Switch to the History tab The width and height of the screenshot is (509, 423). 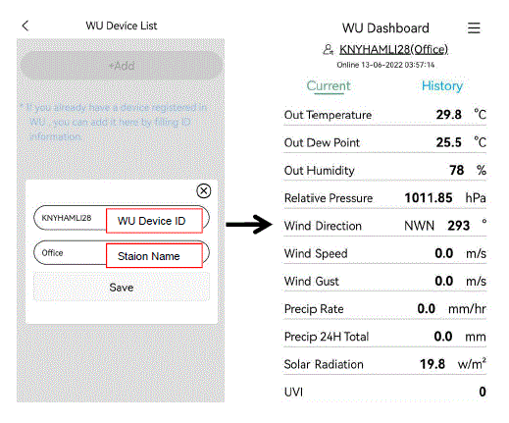click(442, 85)
